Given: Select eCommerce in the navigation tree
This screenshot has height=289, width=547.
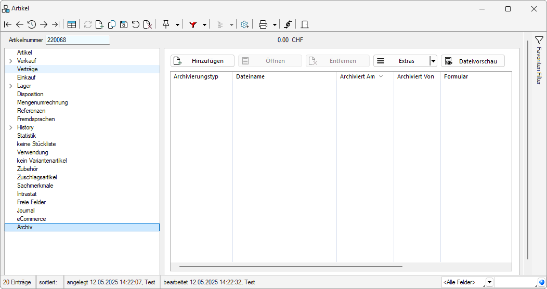Looking at the screenshot, I should 31,219.
